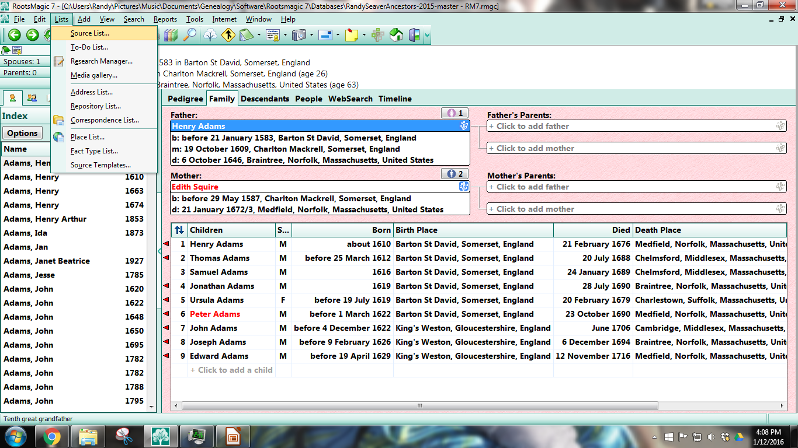Open dropdown arrow next to camera toolbar icon
798x448 pixels.
tap(311, 35)
